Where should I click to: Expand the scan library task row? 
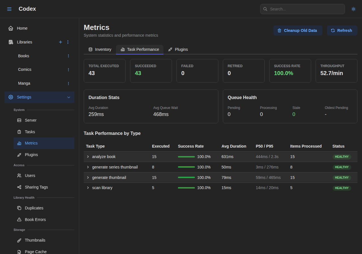[x=88, y=188]
